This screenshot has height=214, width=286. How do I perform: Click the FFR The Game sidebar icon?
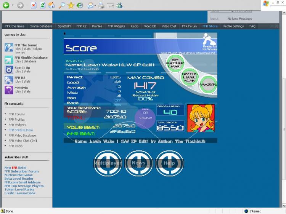click(x=9, y=47)
